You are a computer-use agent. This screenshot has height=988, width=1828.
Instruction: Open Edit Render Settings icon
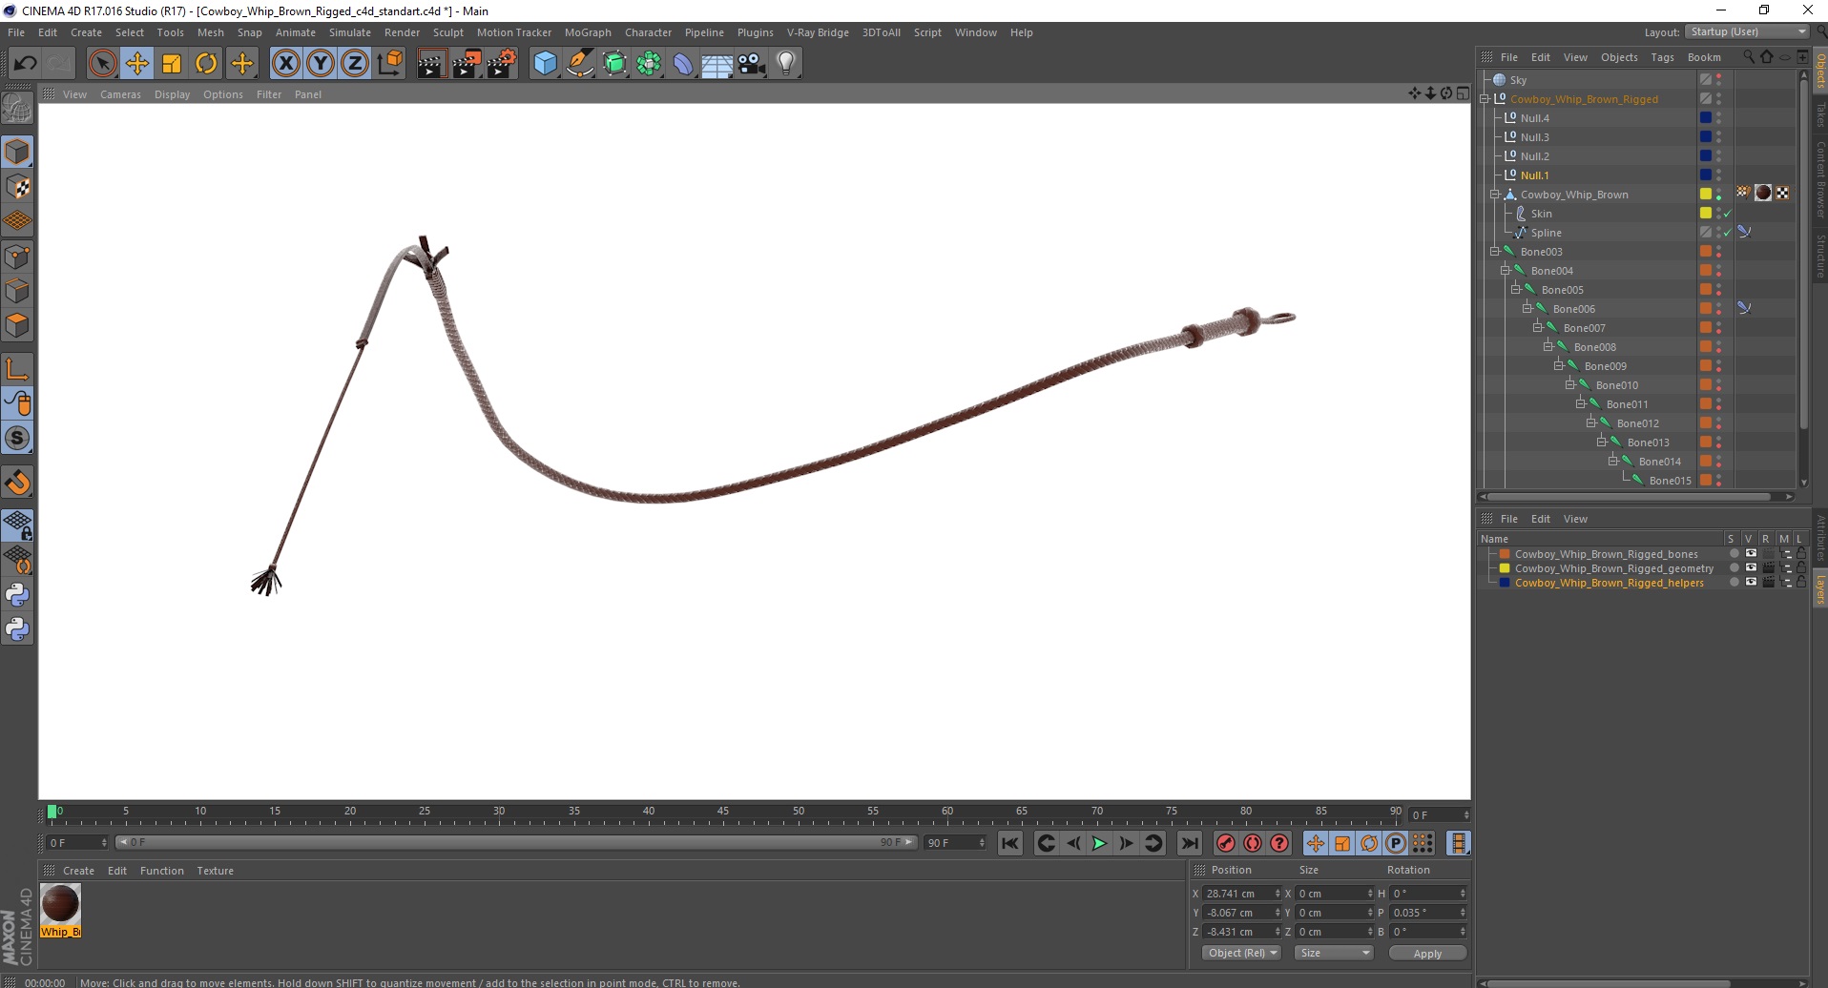point(502,64)
